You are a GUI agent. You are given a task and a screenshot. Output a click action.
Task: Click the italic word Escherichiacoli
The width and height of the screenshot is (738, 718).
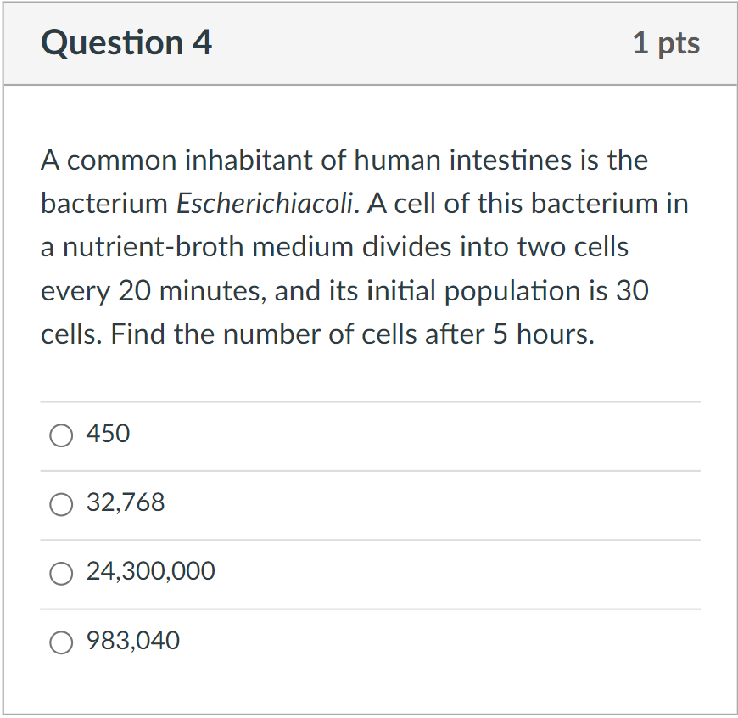265,204
